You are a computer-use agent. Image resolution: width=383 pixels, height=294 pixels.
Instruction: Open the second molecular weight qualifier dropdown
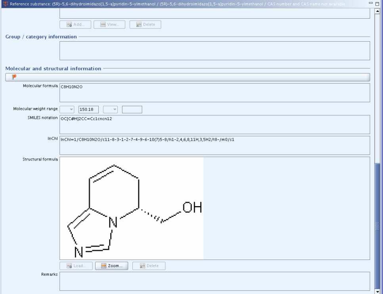click(110, 109)
